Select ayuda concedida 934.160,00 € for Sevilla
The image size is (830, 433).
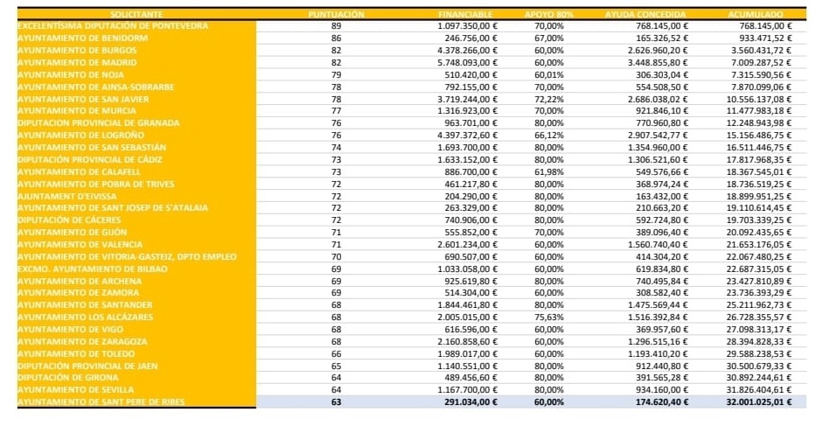pyautogui.click(x=662, y=389)
